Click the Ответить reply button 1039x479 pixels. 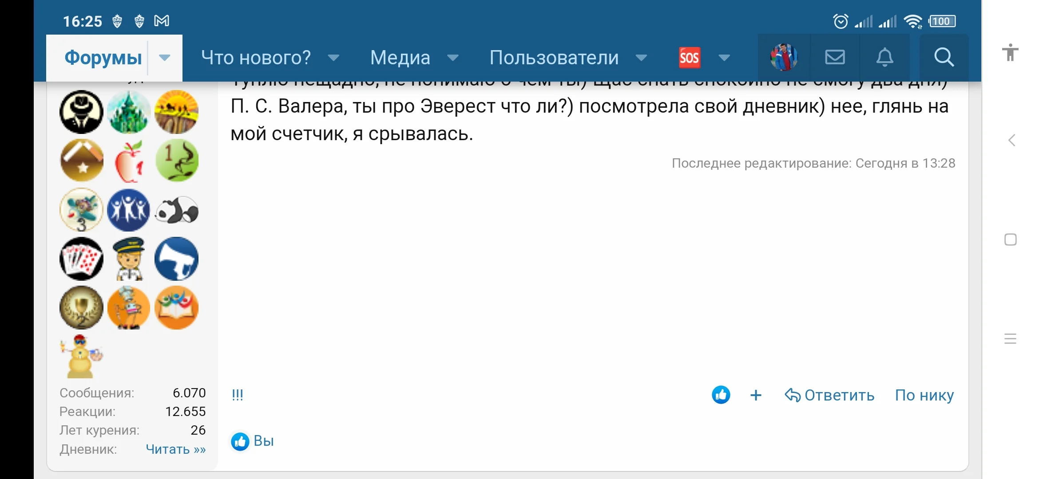point(839,395)
